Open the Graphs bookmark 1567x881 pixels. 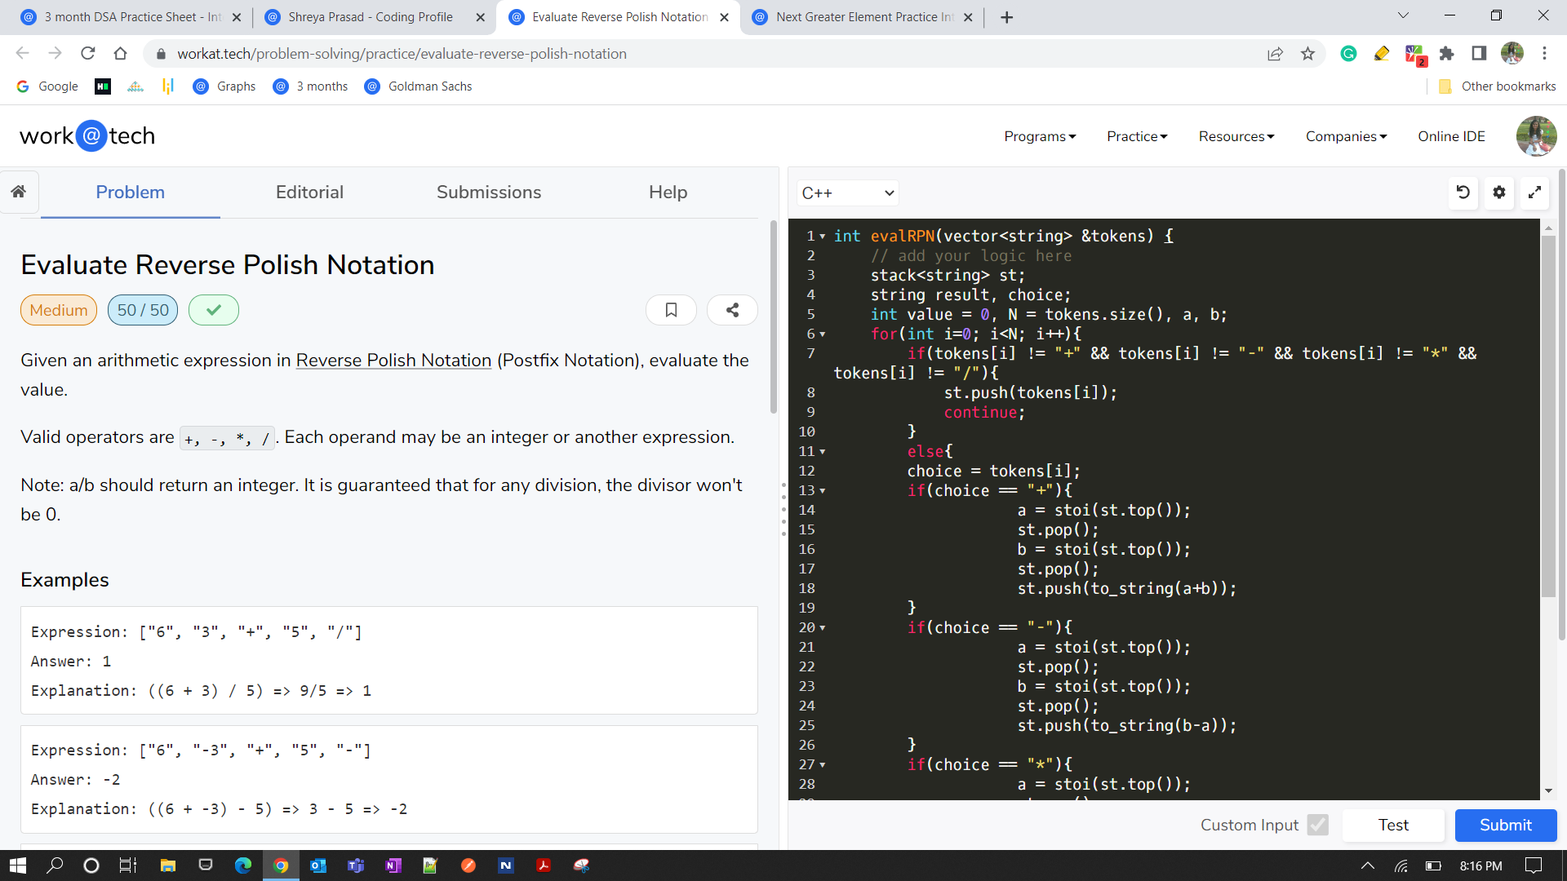[x=224, y=86]
